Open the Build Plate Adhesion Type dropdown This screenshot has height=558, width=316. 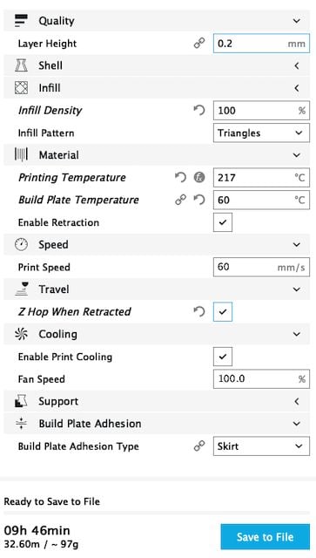[261, 446]
